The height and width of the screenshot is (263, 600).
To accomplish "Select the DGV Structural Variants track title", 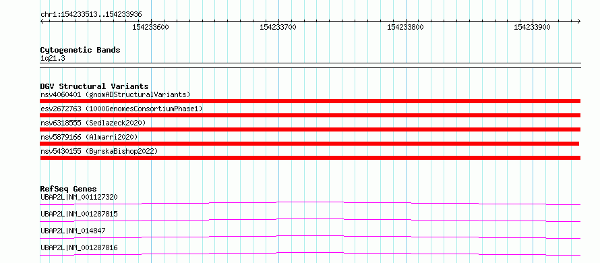I will click(94, 86).
